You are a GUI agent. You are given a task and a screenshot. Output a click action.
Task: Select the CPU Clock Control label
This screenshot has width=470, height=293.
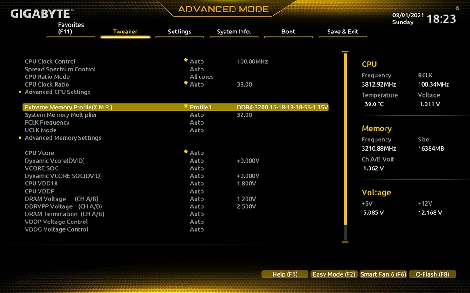[x=50, y=61]
